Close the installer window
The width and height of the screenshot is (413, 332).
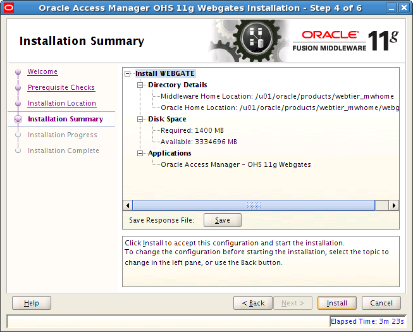(404, 8)
